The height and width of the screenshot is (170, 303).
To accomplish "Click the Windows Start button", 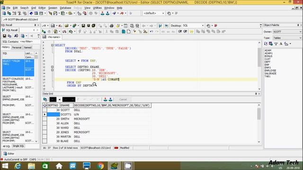I will 5,166.
